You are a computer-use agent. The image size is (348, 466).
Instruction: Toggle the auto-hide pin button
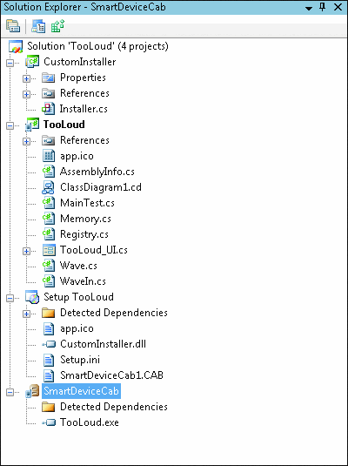pos(323,7)
